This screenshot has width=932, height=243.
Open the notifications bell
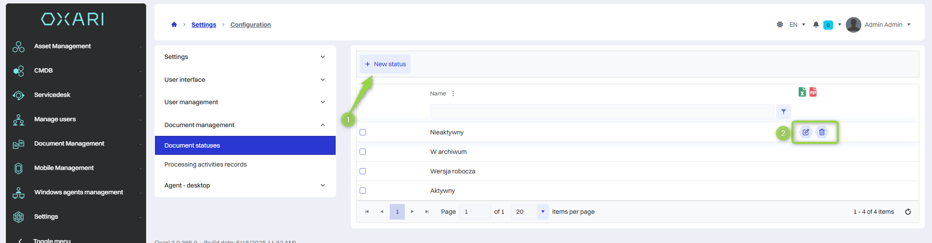pyautogui.click(x=816, y=25)
